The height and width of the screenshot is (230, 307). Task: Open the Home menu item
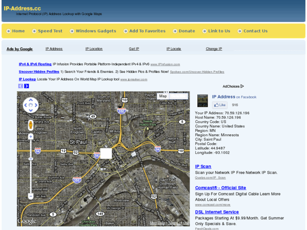[19, 31]
